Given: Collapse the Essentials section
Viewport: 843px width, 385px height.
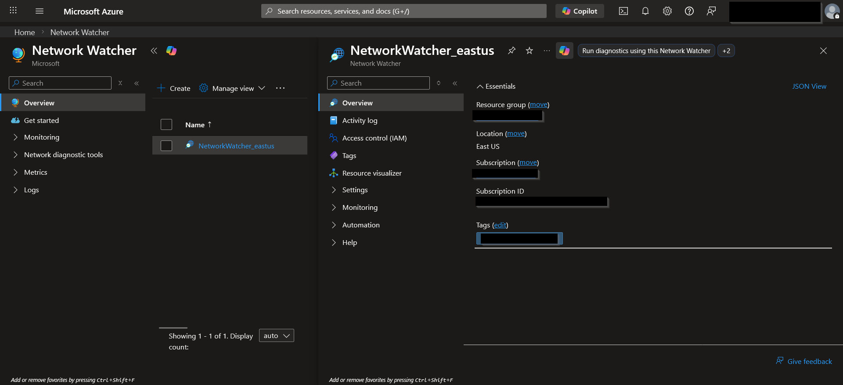Looking at the screenshot, I should (496, 86).
